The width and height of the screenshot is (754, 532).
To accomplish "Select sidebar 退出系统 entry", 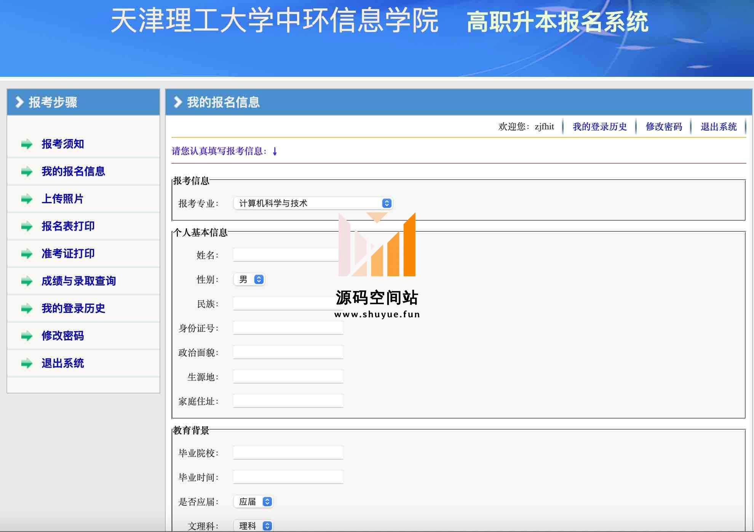I will click(63, 363).
